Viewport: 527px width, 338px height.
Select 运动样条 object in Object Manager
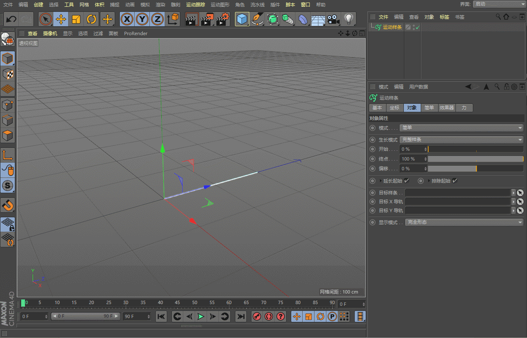tap(392, 27)
